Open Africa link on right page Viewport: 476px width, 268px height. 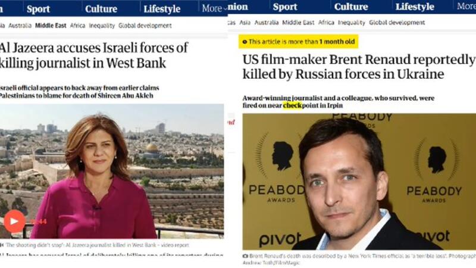coord(326,23)
